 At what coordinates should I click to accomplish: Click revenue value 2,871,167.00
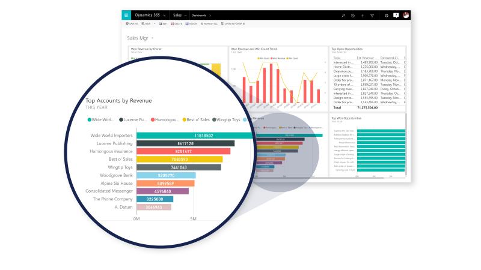coord(369,80)
